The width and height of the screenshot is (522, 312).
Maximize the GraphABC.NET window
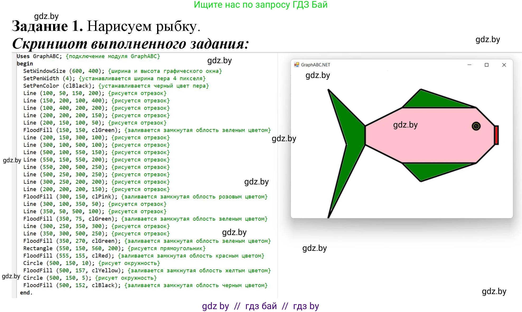[486, 65]
